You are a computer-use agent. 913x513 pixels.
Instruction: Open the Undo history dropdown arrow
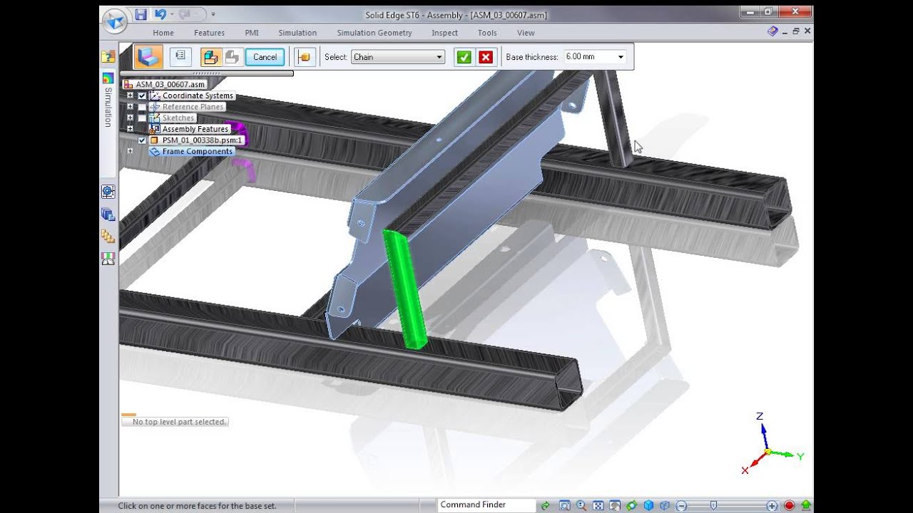click(172, 14)
